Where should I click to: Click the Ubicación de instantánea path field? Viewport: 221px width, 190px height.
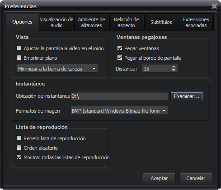point(119,96)
